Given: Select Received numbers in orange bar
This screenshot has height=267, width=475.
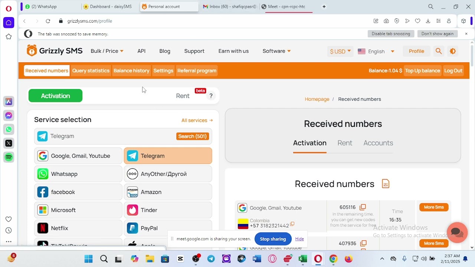Looking at the screenshot, I should tap(47, 71).
